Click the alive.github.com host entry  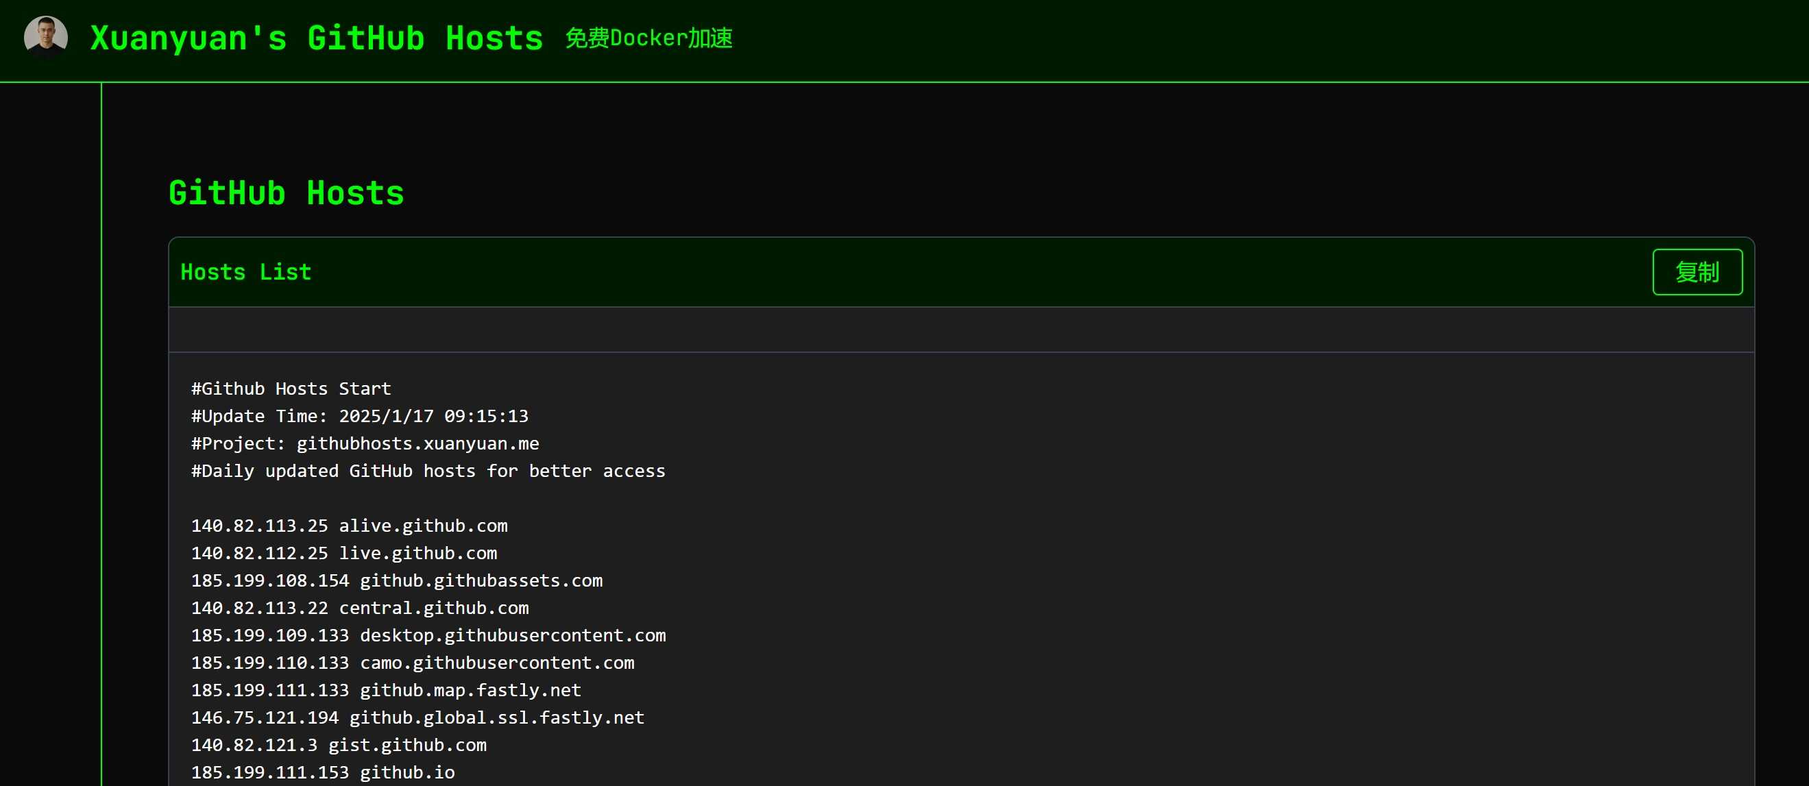[x=349, y=526]
